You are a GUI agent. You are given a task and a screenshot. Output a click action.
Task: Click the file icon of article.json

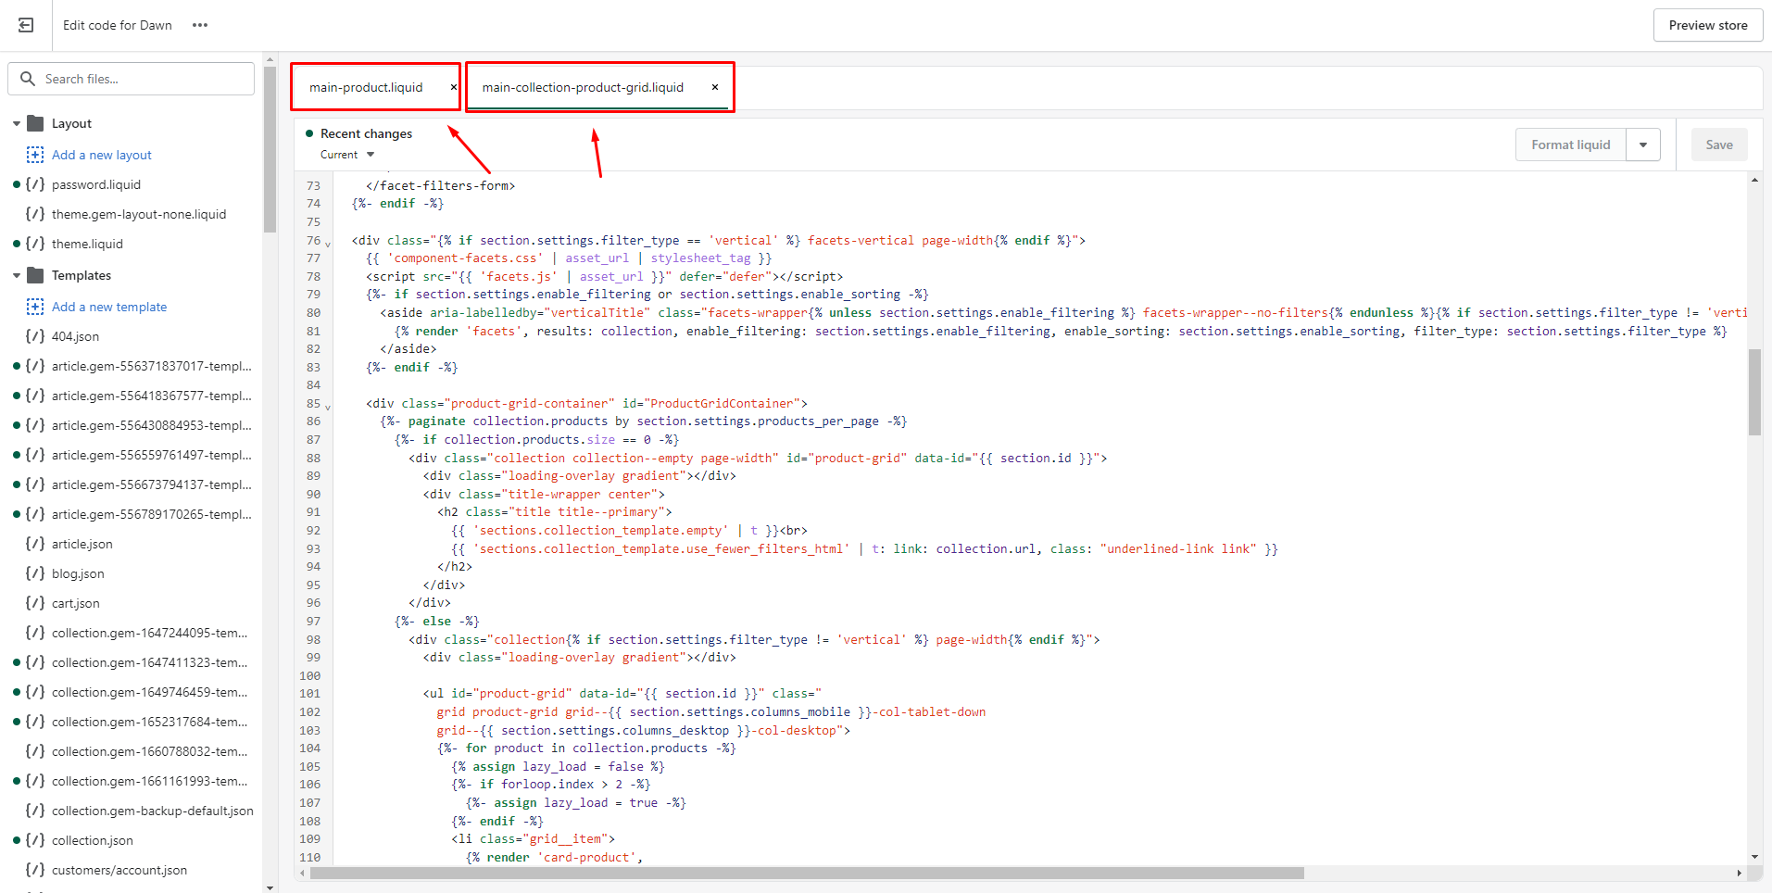pos(35,544)
